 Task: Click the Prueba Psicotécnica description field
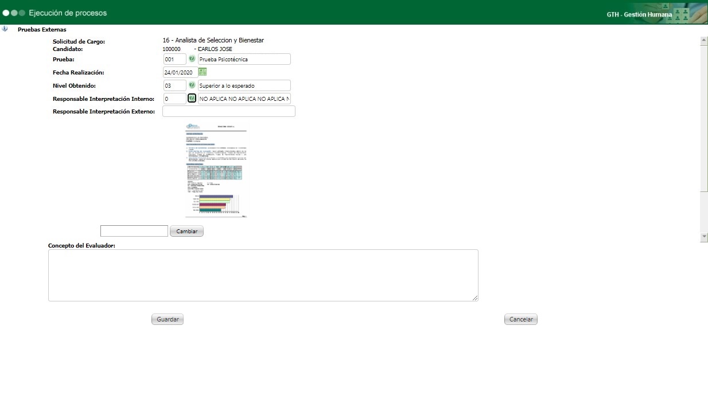(x=244, y=59)
